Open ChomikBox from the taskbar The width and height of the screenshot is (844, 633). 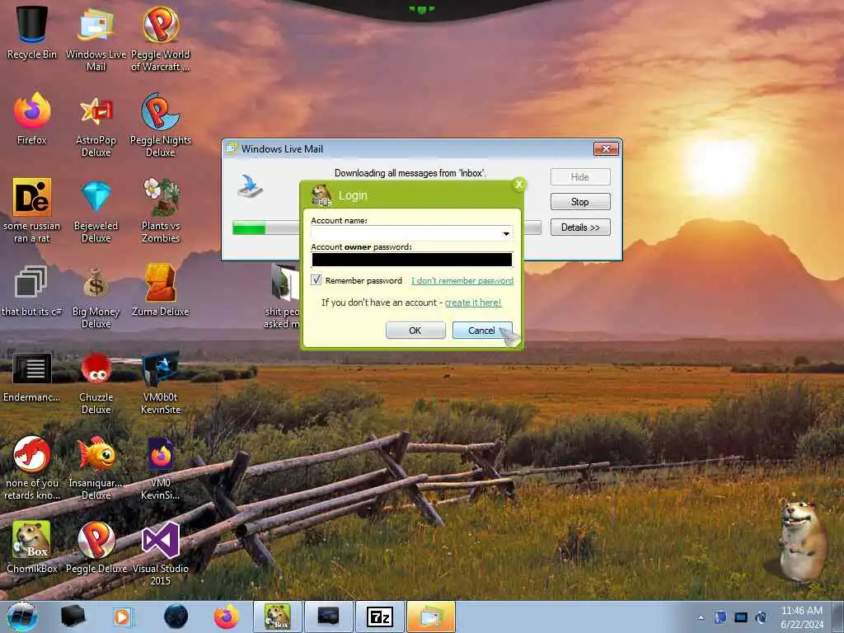coord(278,617)
